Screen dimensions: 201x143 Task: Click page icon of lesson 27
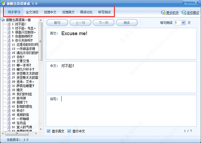click(9, 77)
